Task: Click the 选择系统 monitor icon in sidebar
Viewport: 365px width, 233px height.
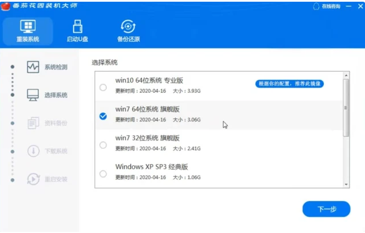Action: 33,95
